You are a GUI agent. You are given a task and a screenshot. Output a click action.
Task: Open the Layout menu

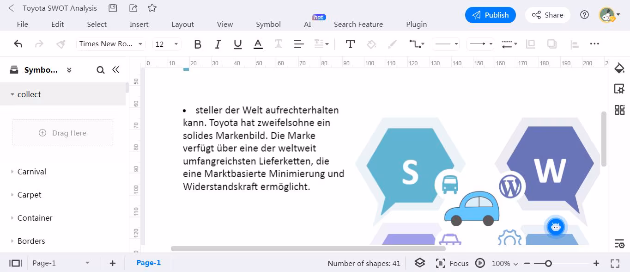point(182,24)
